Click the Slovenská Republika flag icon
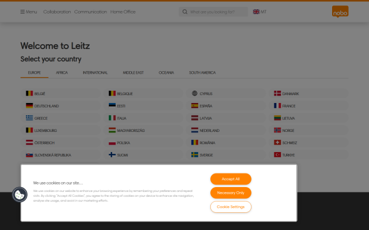The image size is (369, 230). tap(30, 155)
